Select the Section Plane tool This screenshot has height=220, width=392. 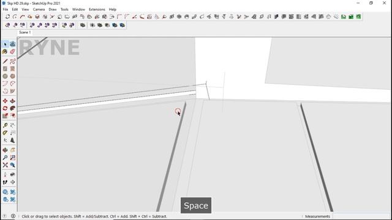pyautogui.click(x=12, y=182)
